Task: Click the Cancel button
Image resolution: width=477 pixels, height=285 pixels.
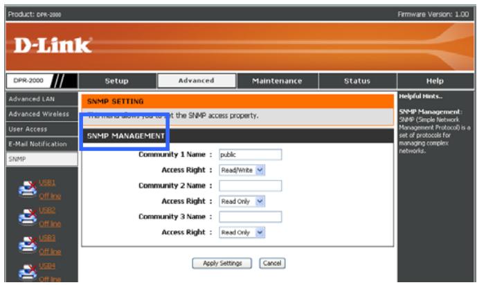Action: (272, 263)
